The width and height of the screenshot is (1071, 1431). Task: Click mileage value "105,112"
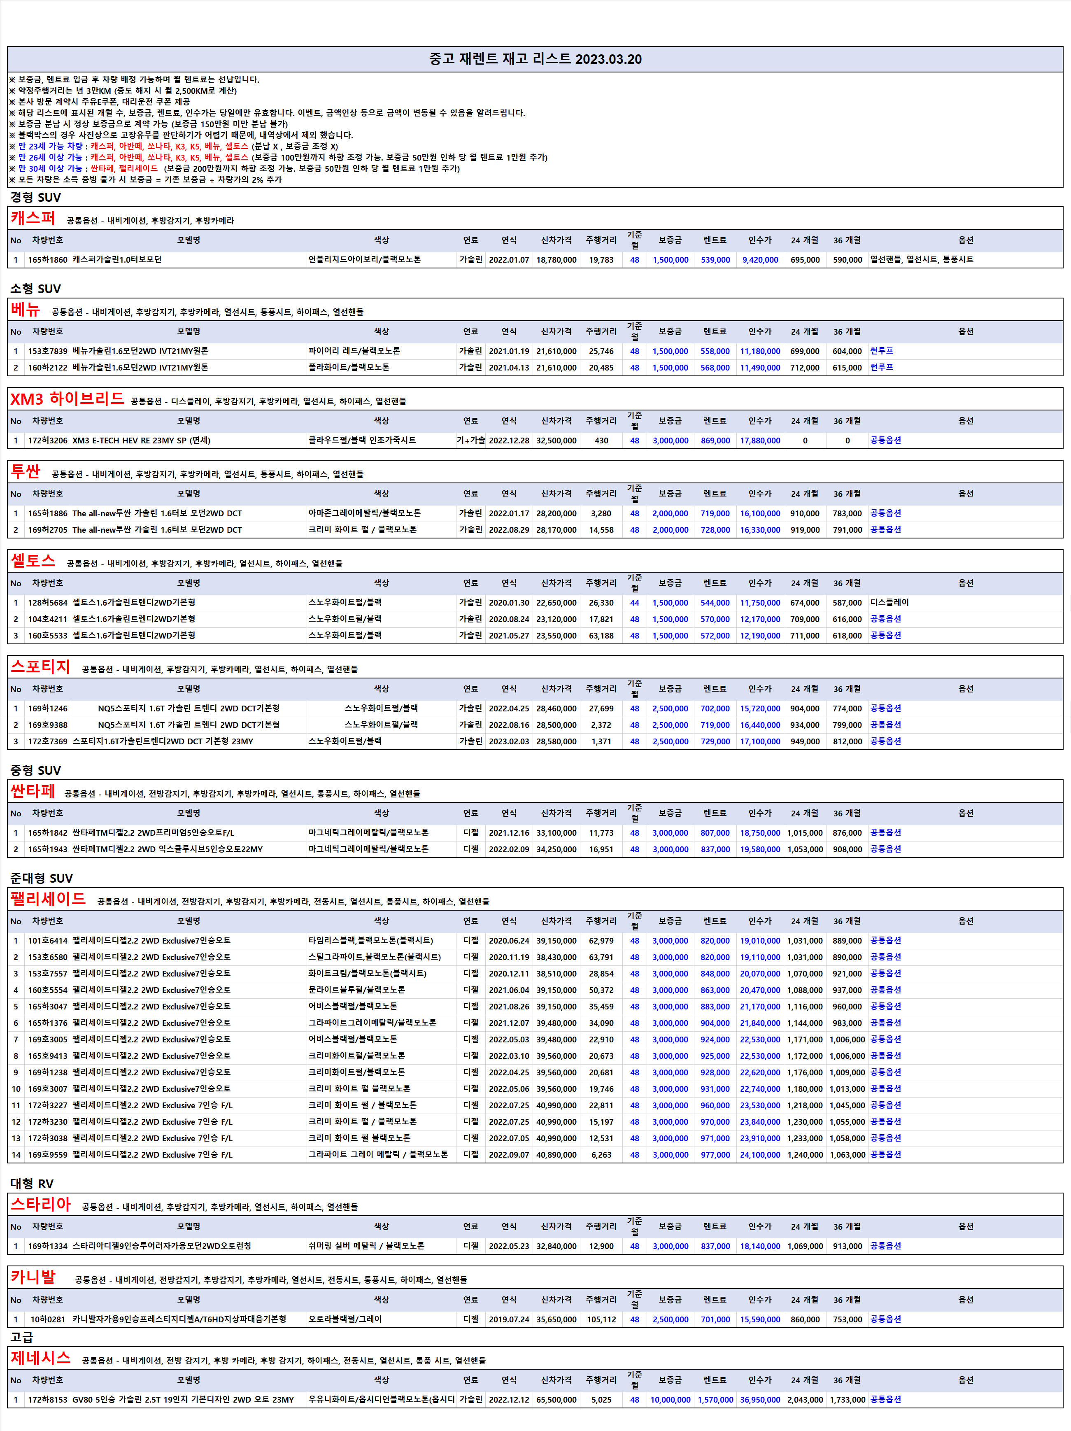click(x=601, y=1319)
